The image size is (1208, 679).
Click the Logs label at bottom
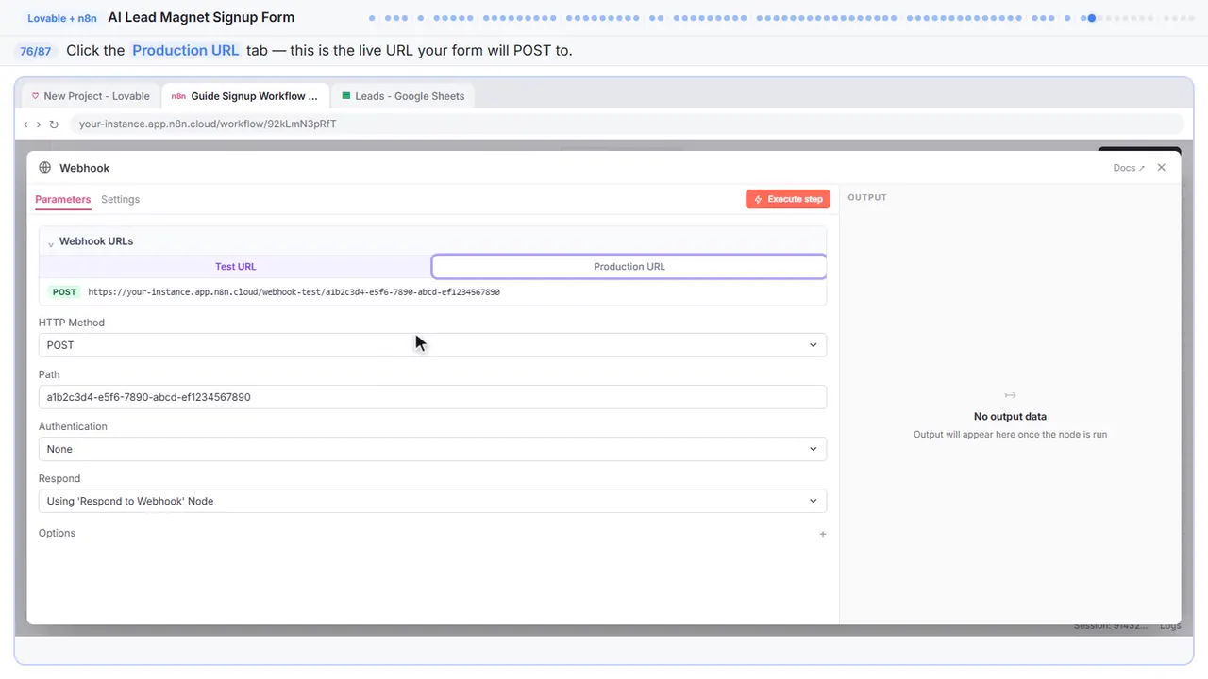pyautogui.click(x=1169, y=626)
